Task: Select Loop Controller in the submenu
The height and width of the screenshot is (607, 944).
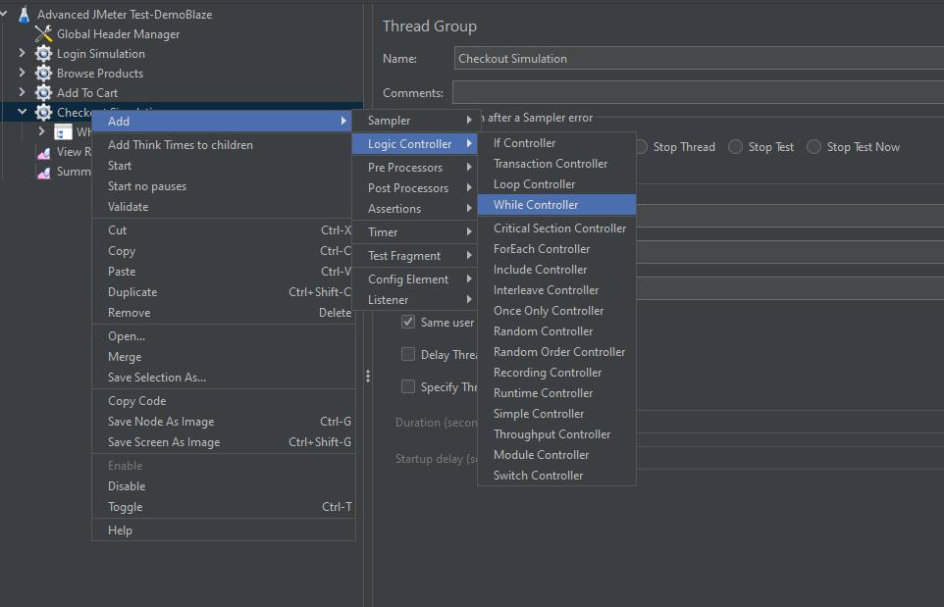Action: pyautogui.click(x=556, y=184)
